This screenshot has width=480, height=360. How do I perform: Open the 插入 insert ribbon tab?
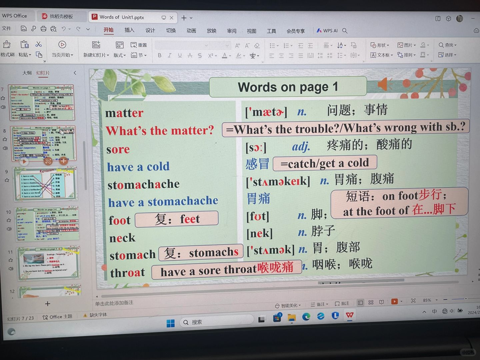tap(129, 30)
